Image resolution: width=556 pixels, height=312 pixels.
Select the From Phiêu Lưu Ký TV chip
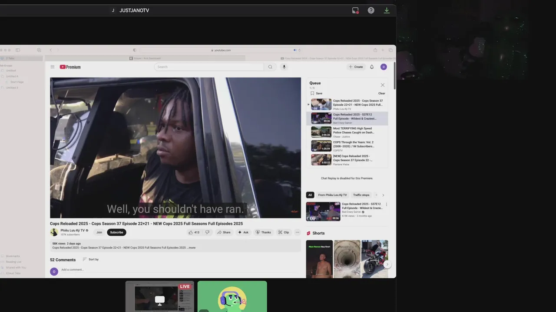332,195
